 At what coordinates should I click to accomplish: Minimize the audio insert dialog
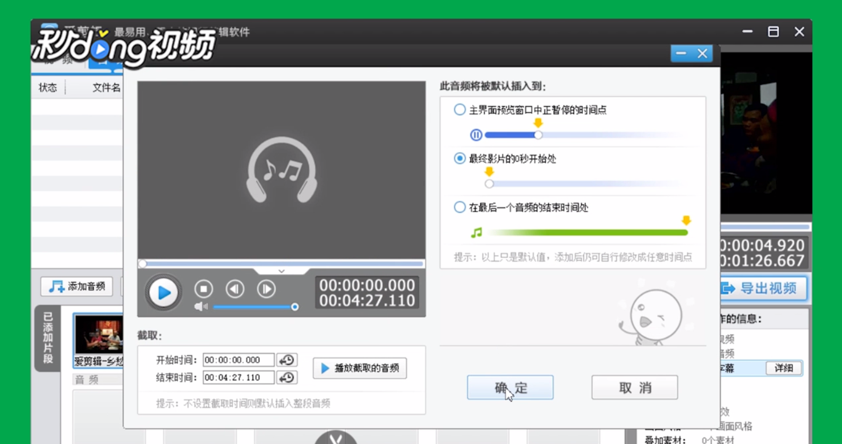(681, 53)
